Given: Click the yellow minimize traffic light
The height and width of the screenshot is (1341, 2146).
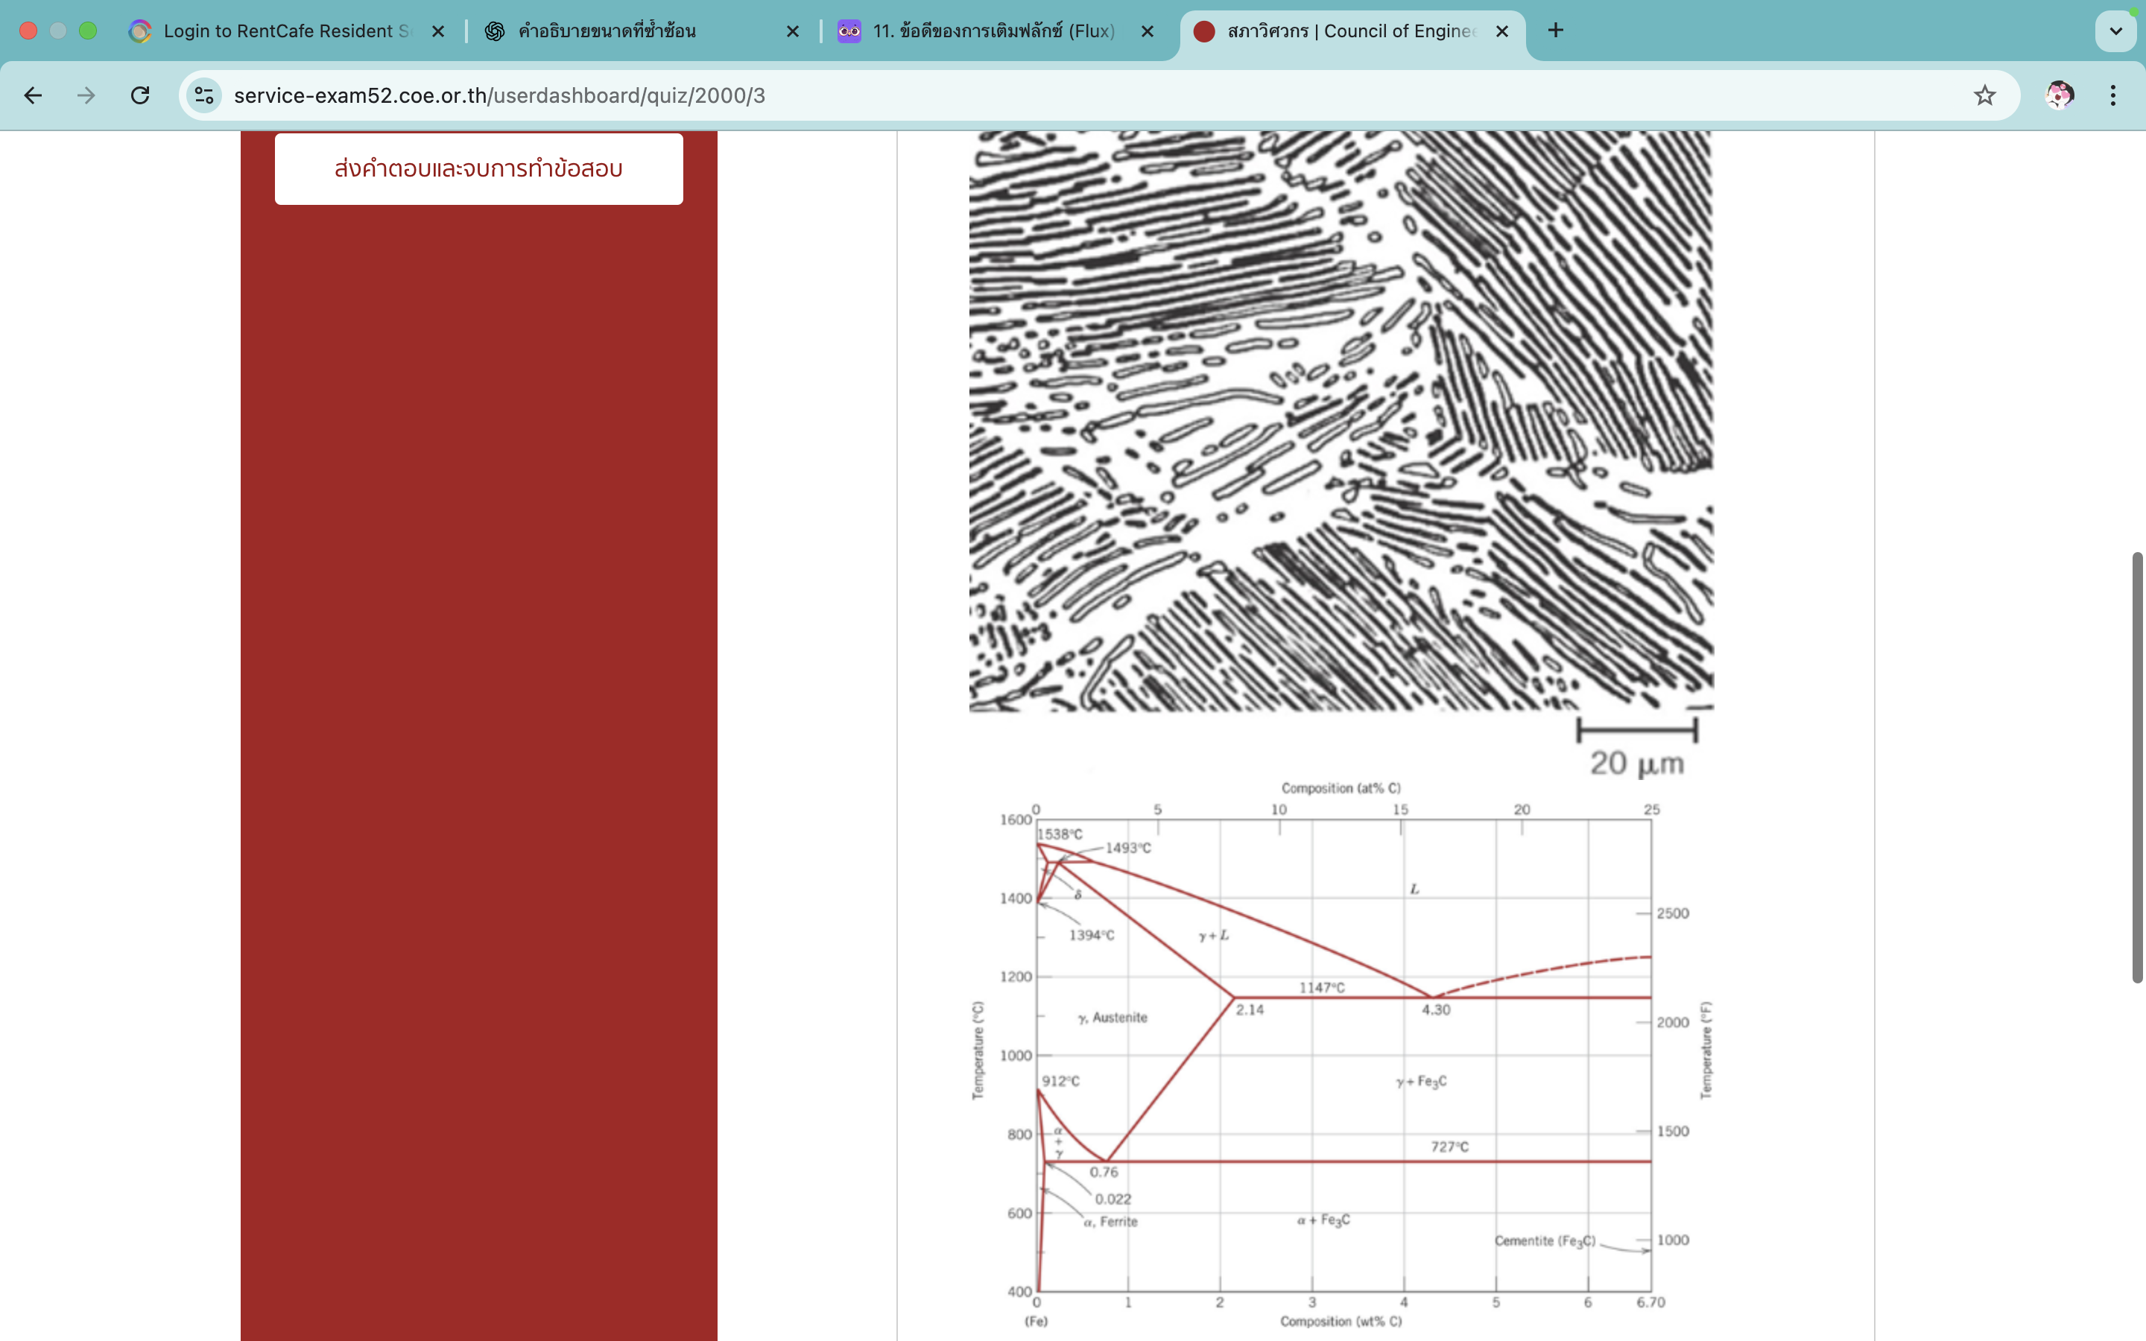Looking at the screenshot, I should pos(59,30).
